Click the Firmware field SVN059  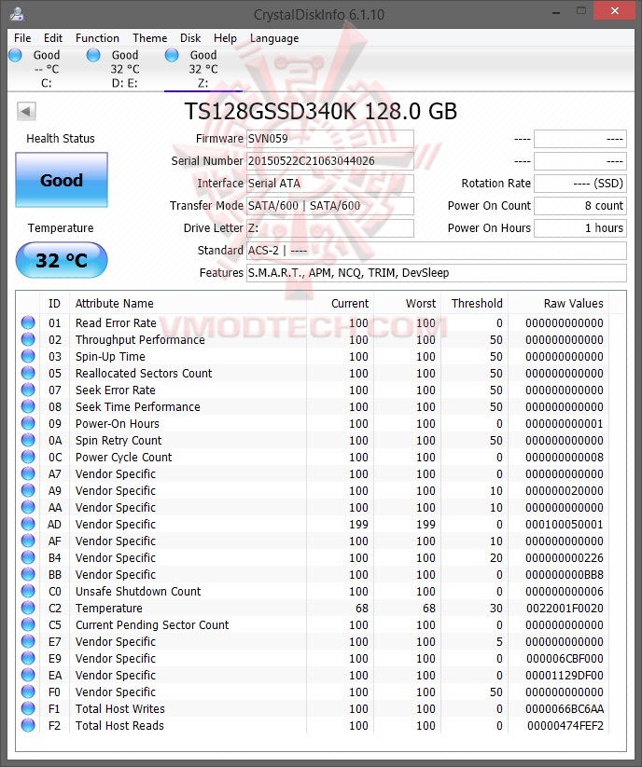click(329, 139)
